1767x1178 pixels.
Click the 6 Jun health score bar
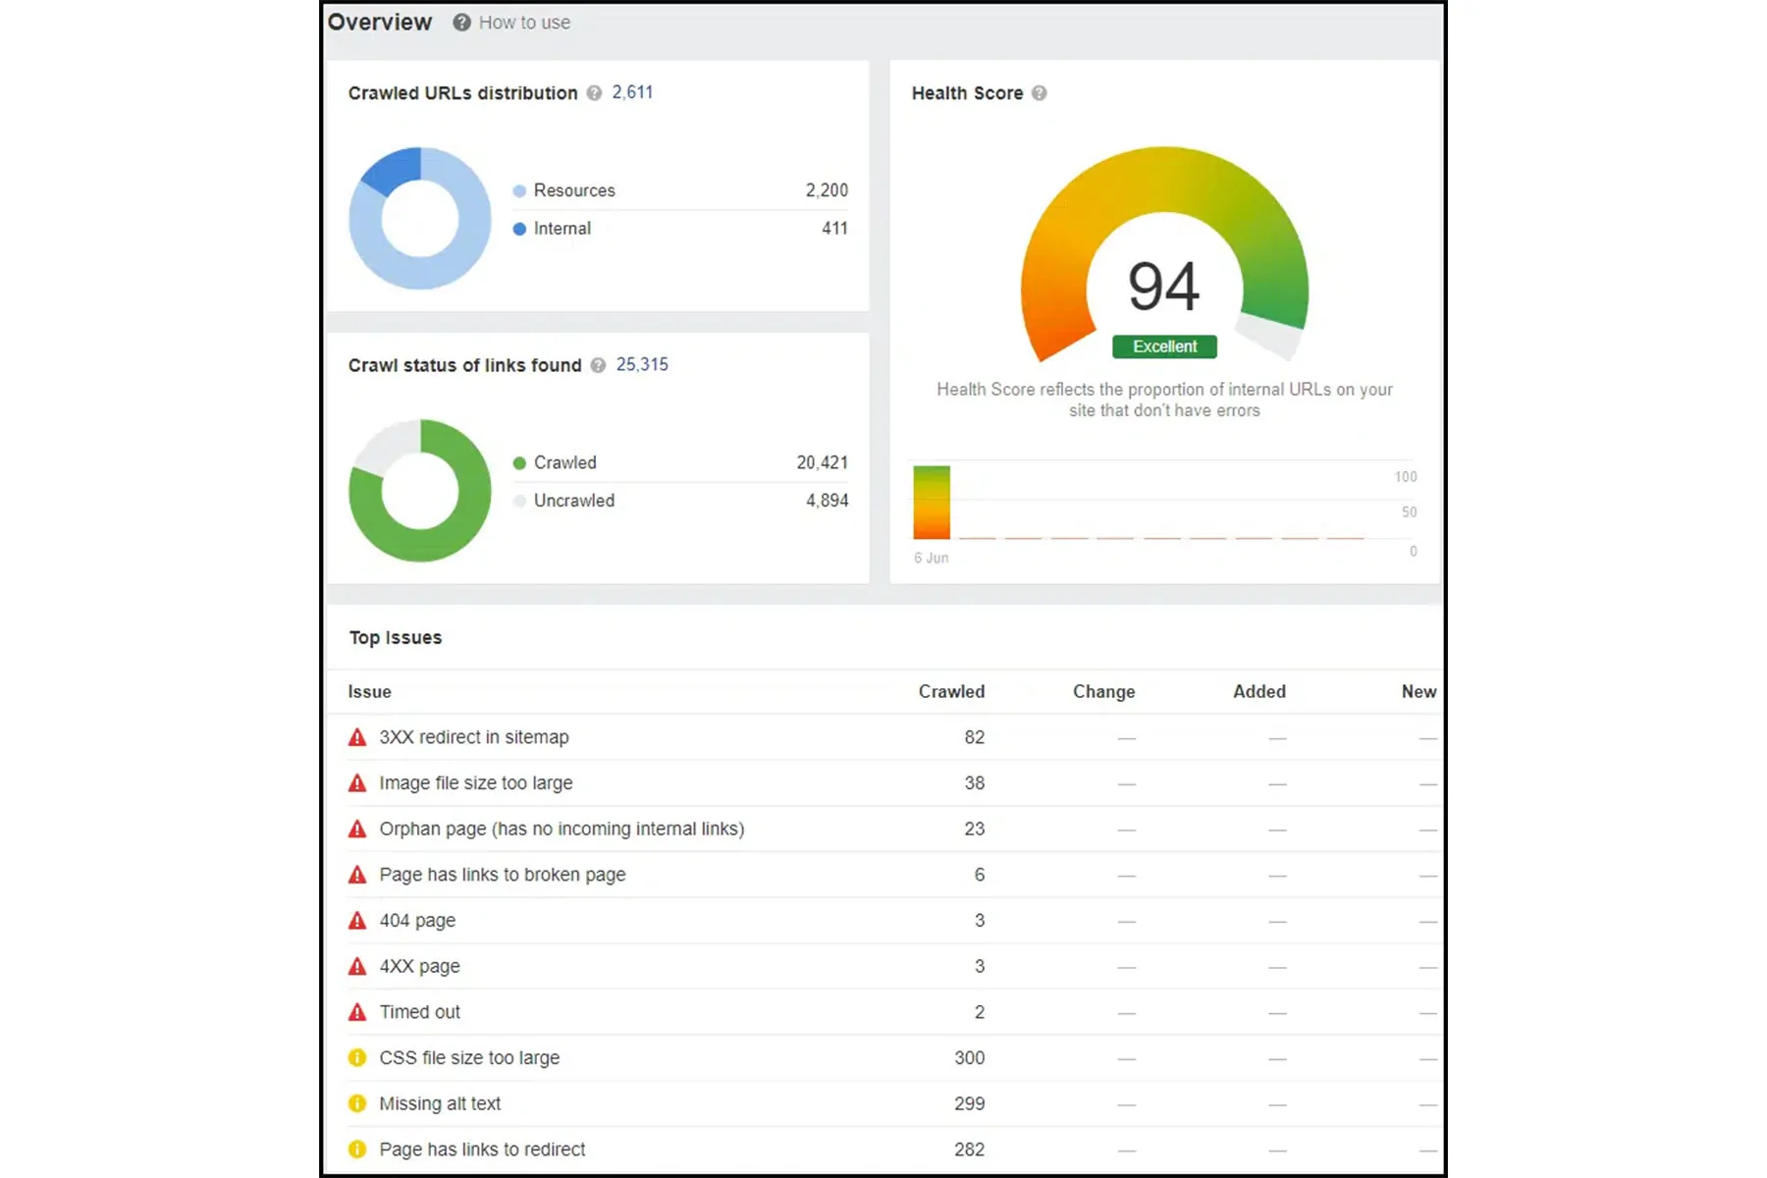pos(932,503)
